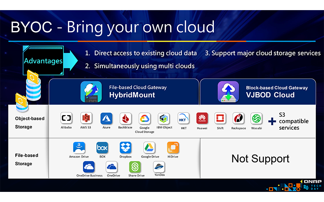This screenshot has height=202, width=324.
Task: Select the VJBOD Cloud gateway title
Action: pos(270,95)
